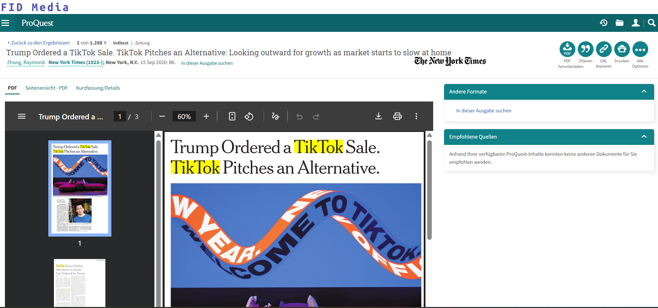This screenshot has width=658, height=308.
Task: Click the fit-to-page icon in PDF toolbar
Action: pyautogui.click(x=232, y=117)
